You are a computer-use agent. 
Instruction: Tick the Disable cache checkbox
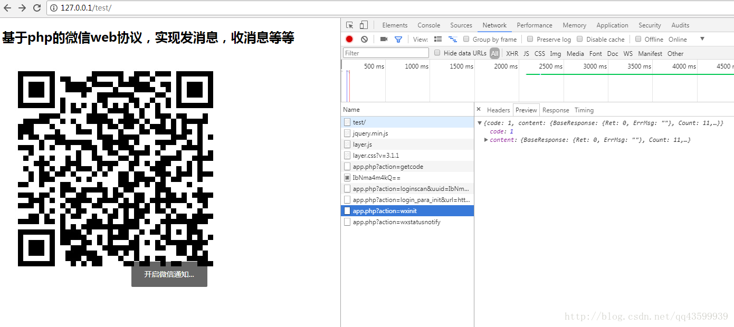(580, 39)
